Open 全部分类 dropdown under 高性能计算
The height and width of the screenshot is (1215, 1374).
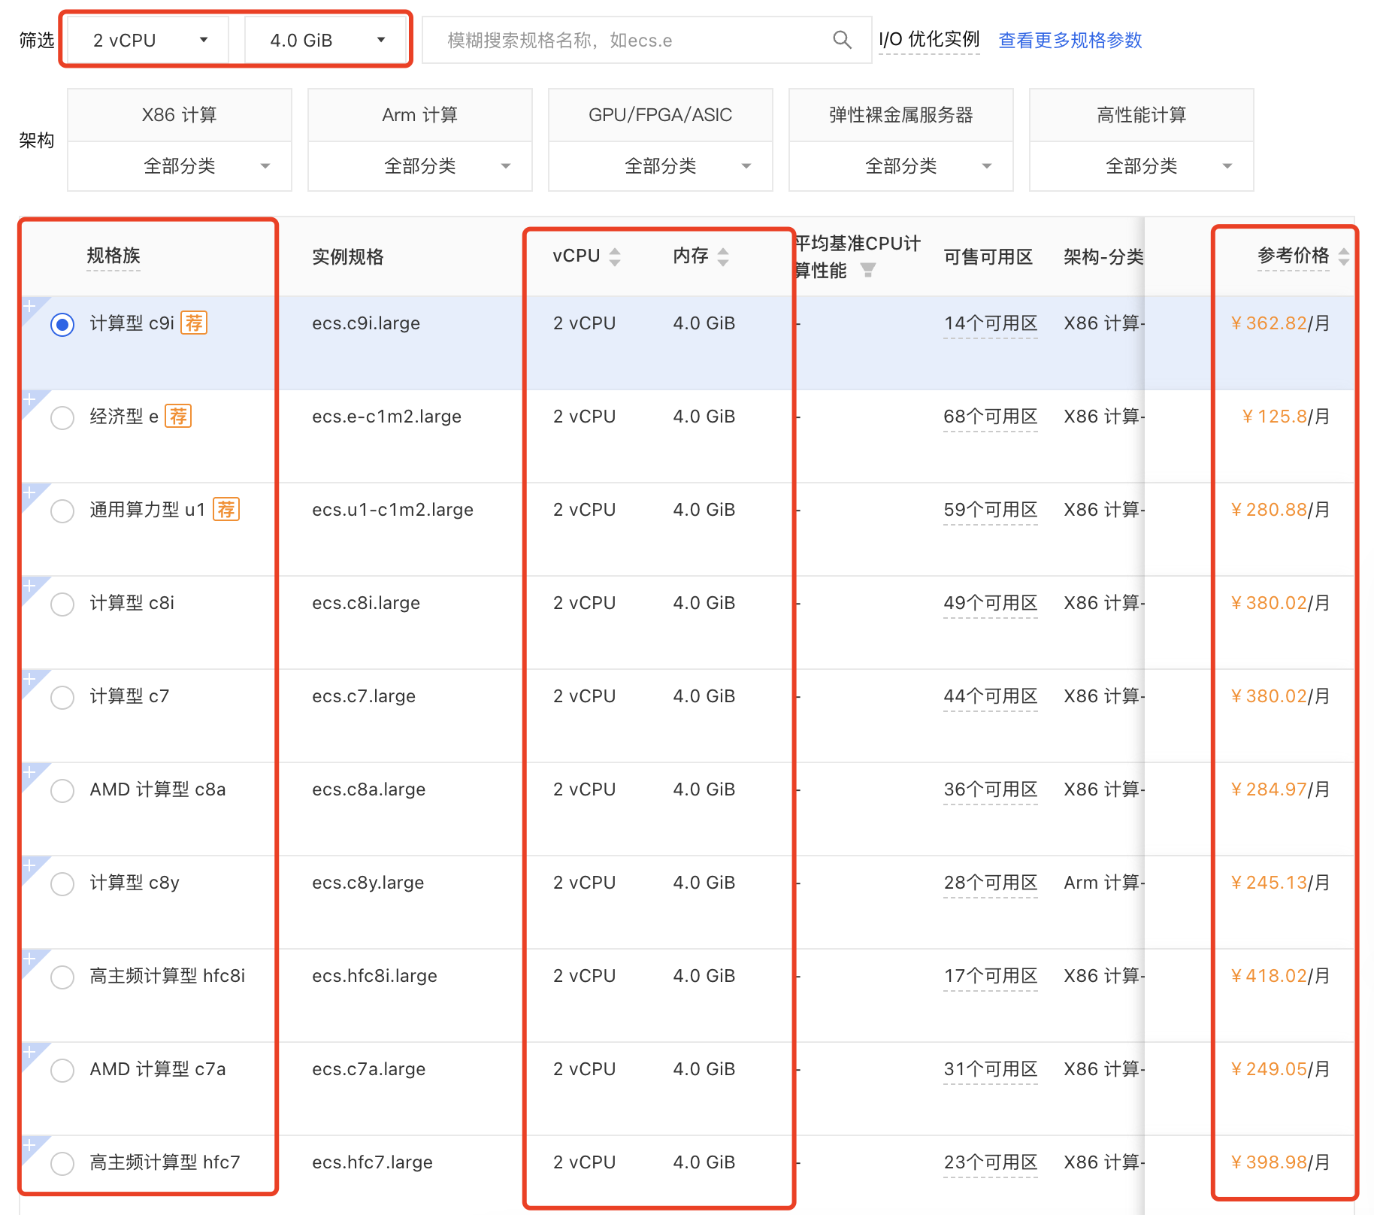(x=1142, y=166)
